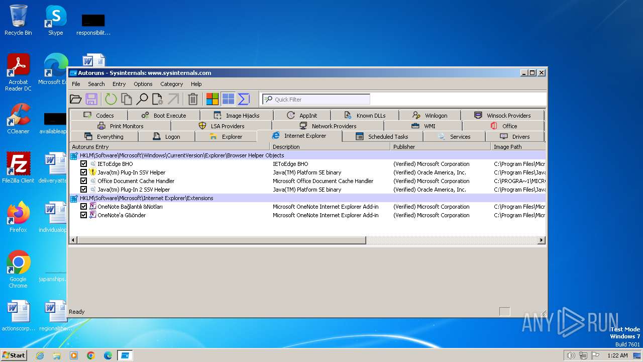Click the horizontal scrollbar right arrow

pos(542,240)
